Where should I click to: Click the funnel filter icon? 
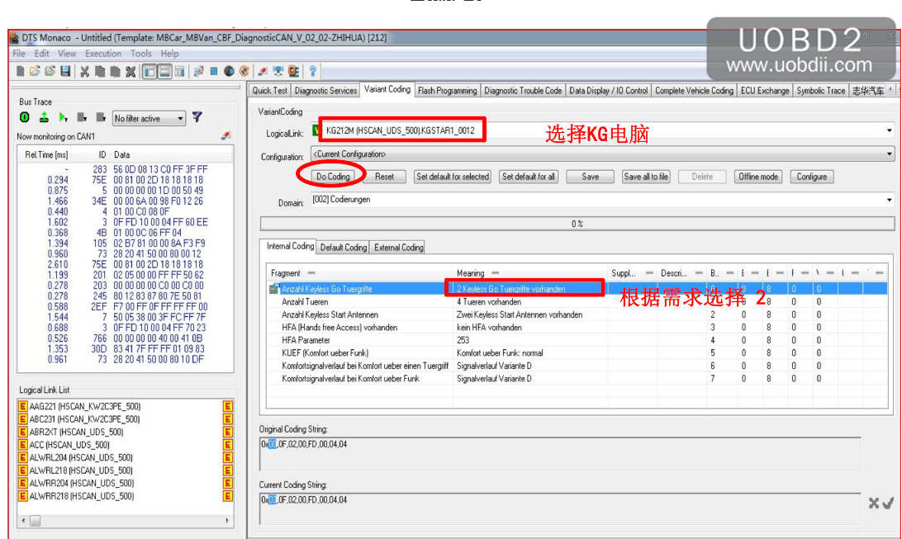(197, 117)
